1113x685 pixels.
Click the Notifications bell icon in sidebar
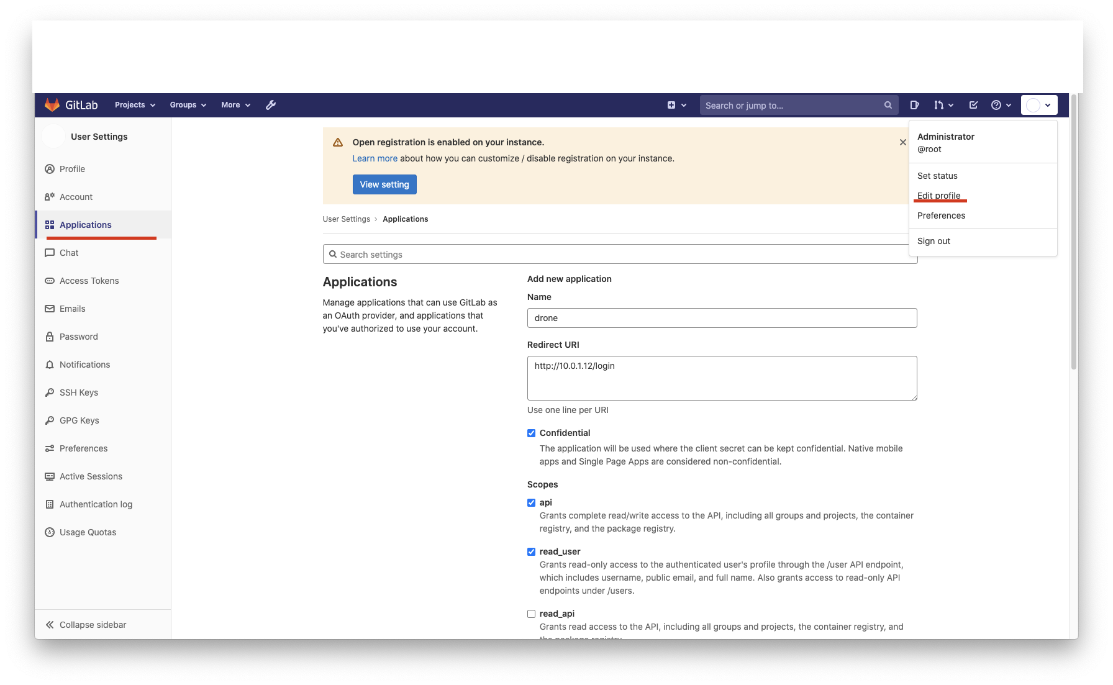pos(50,365)
